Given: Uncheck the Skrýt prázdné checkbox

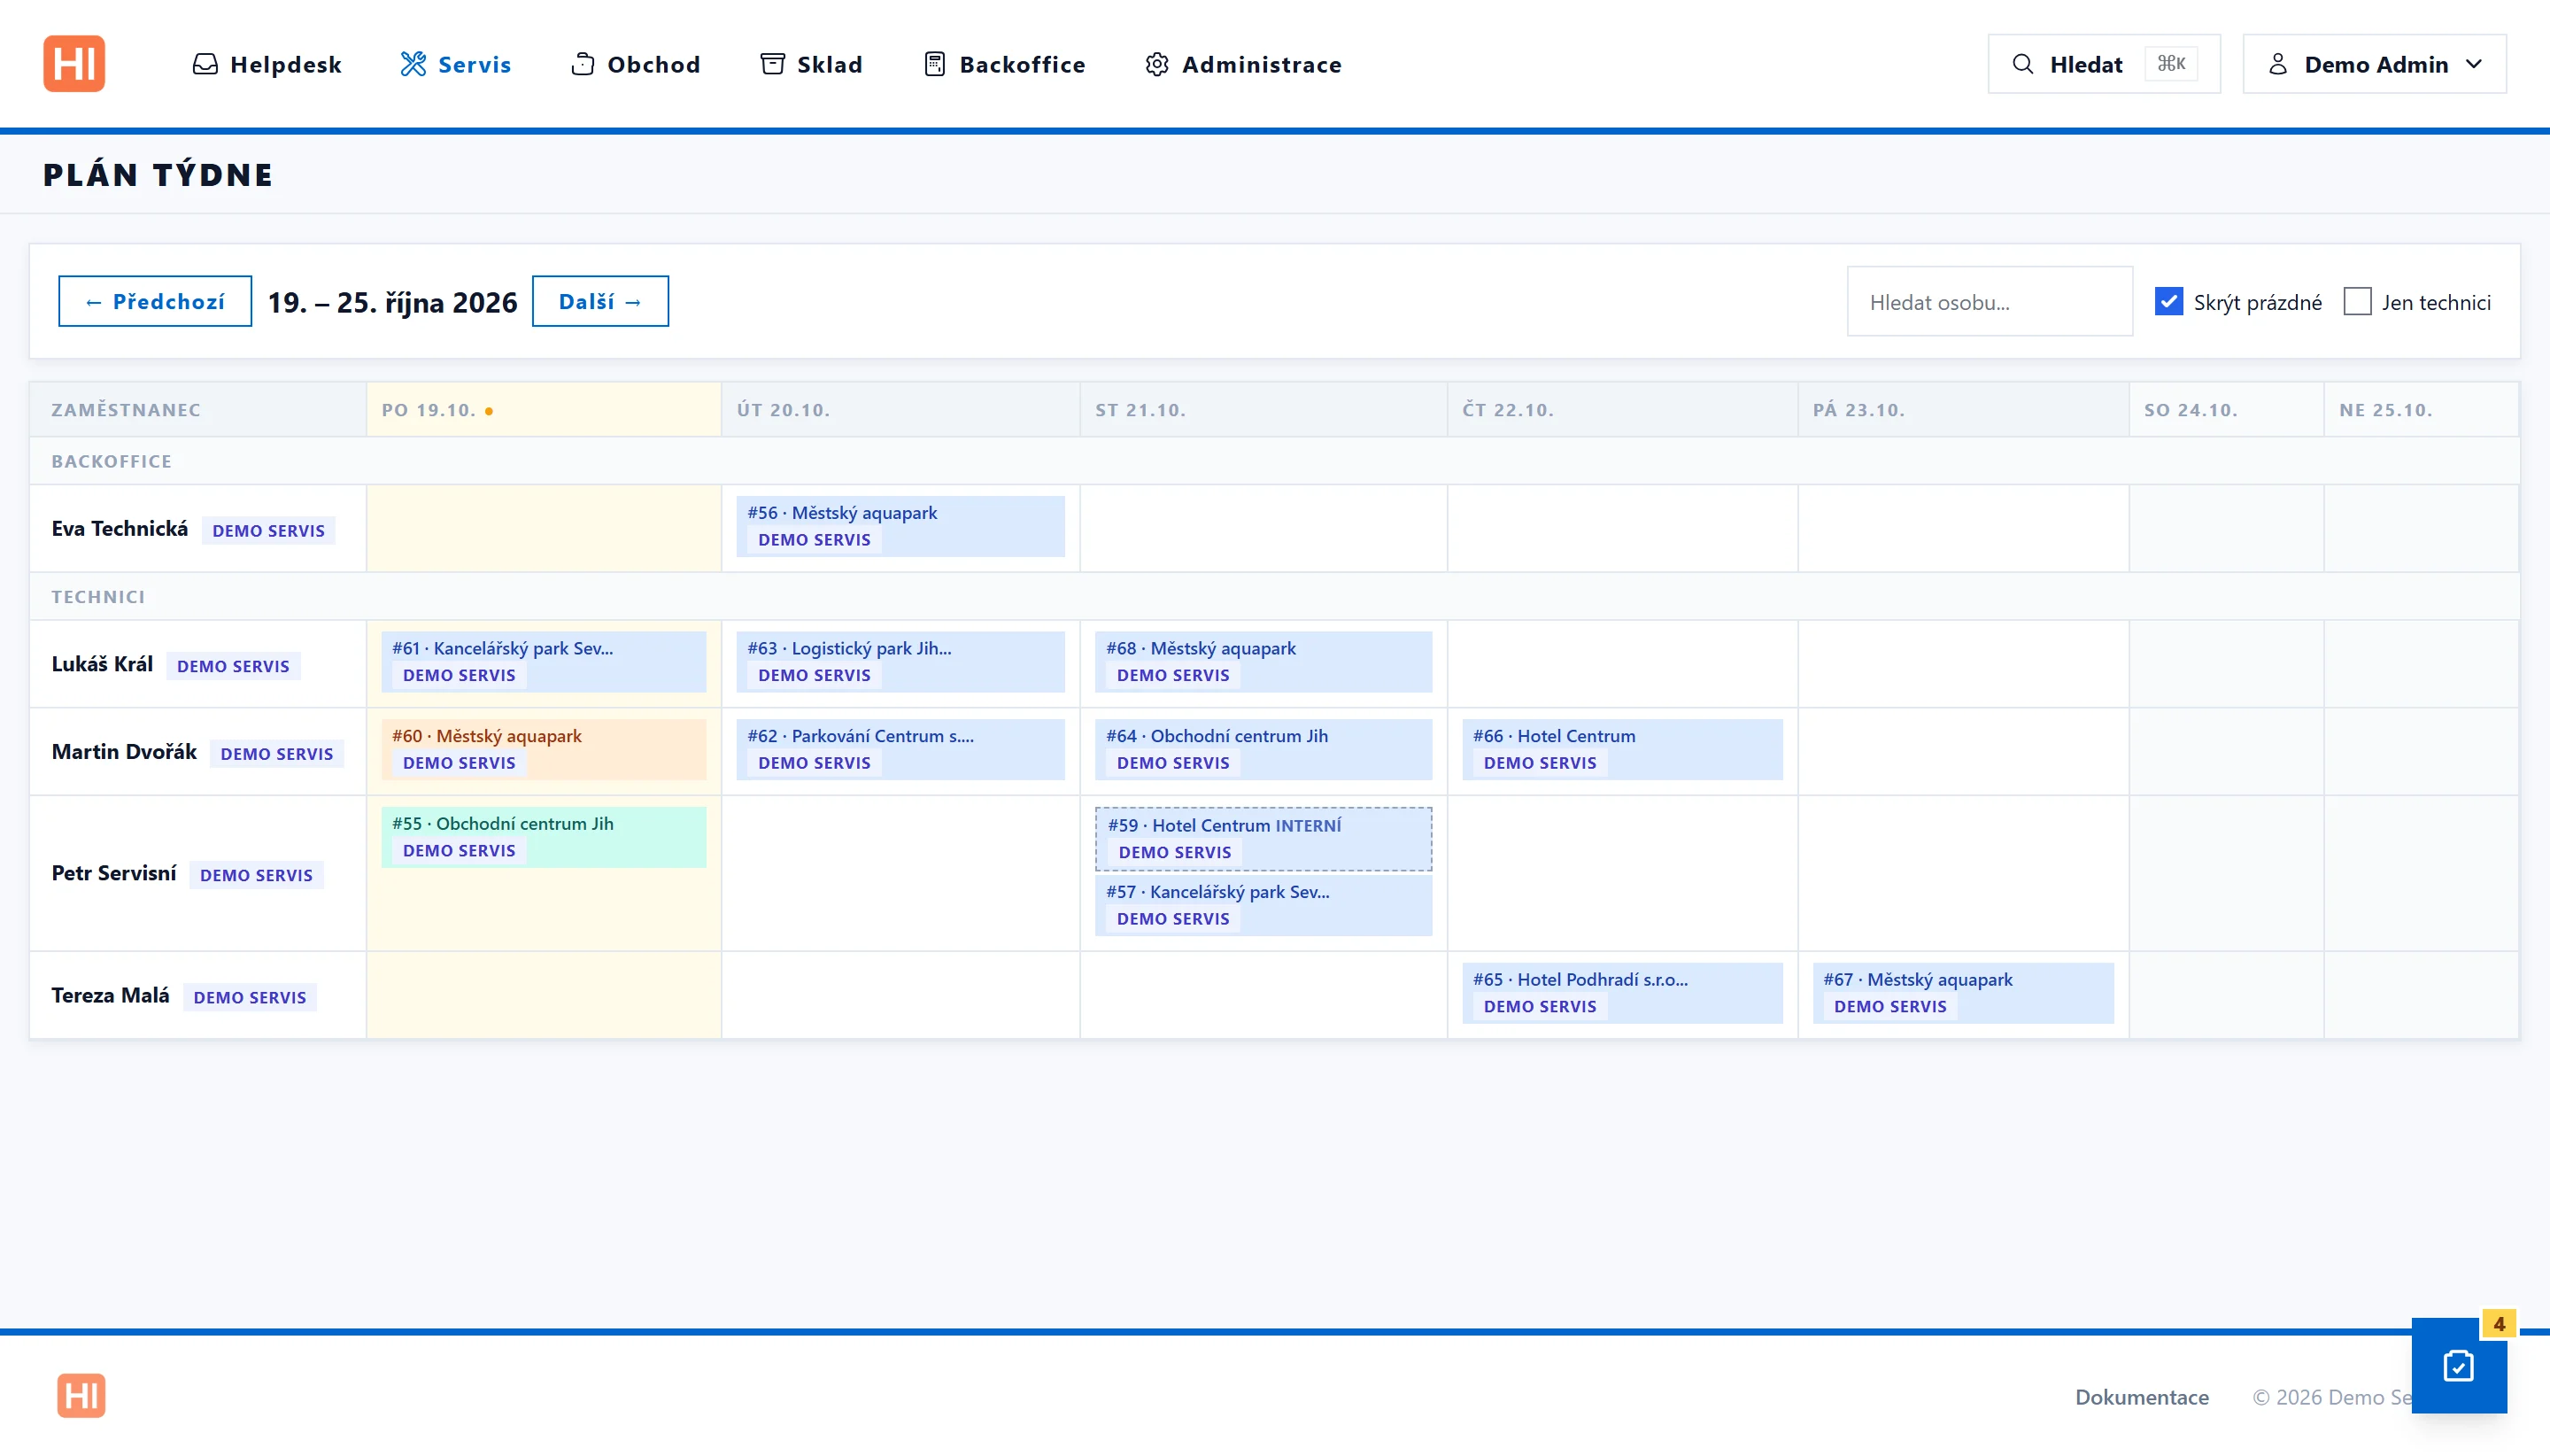Looking at the screenshot, I should 2168,301.
